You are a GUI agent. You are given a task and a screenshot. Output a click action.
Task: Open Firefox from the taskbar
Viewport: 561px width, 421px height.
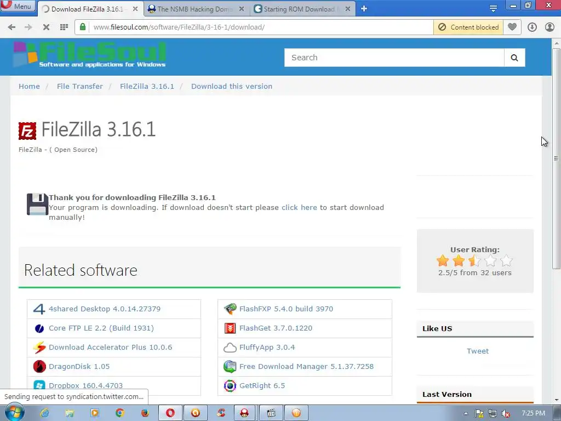click(x=145, y=413)
